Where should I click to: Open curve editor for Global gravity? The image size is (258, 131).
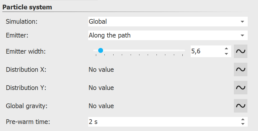point(241,106)
